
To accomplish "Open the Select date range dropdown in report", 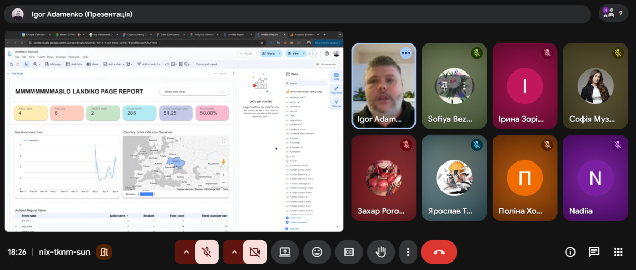I will 195,92.
